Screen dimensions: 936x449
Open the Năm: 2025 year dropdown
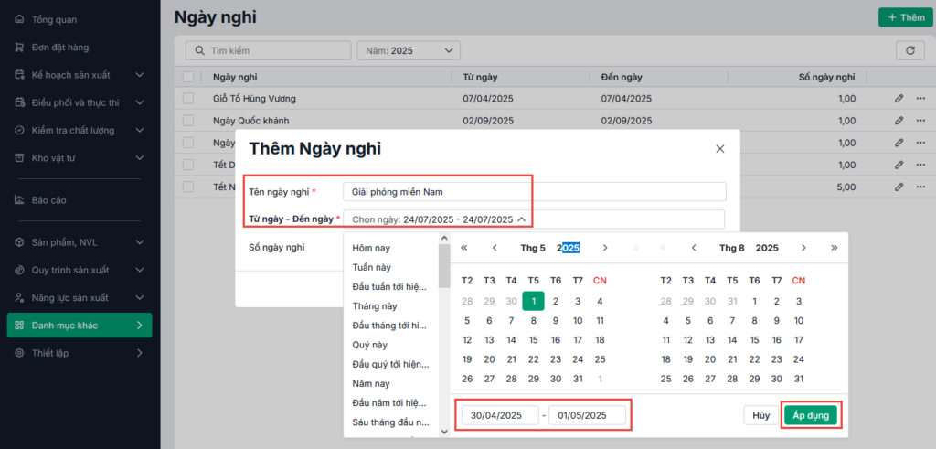[x=409, y=50]
